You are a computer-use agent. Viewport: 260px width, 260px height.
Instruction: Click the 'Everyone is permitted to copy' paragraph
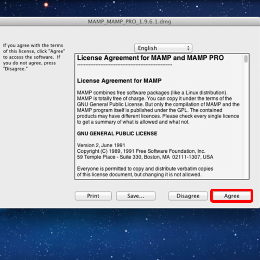[x=145, y=172]
